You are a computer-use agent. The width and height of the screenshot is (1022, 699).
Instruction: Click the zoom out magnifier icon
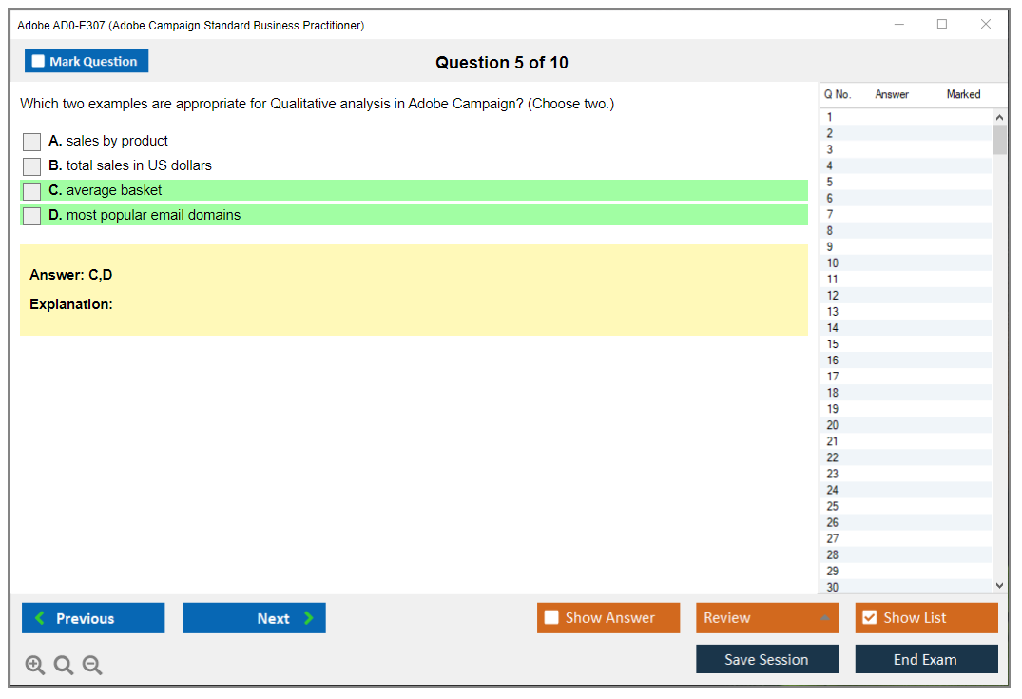92,666
